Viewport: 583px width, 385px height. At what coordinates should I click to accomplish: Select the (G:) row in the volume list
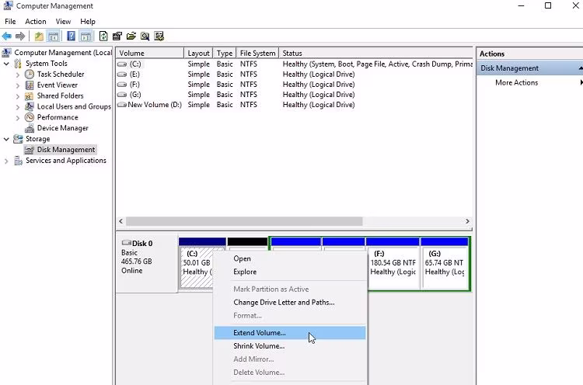294,95
